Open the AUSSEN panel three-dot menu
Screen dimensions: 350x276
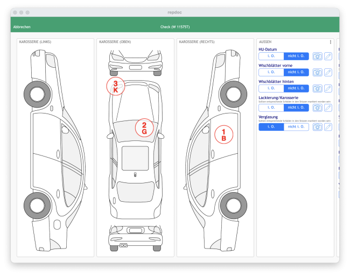pyautogui.click(x=330, y=42)
